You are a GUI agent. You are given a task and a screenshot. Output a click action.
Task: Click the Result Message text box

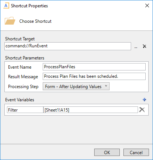(94, 76)
